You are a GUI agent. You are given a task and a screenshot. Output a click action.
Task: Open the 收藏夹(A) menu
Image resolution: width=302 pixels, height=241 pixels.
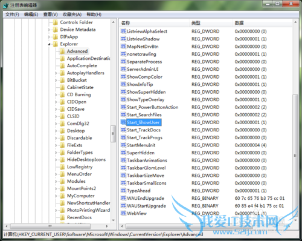(x=72, y=15)
